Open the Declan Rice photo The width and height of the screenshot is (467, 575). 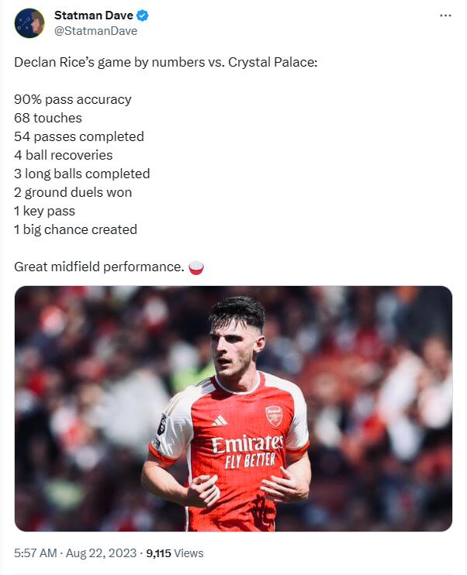[x=233, y=408]
